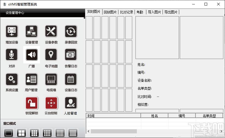Open 系统设置 system settings gear icon
This screenshot has height=138, width=225.
pos(12,79)
